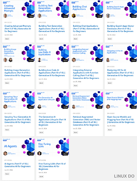Open the Retrieval Augmented Generation (RAG) thumbnail
Image resolution: width=137 pixels, height=181 pixels.
[x=87, y=100]
